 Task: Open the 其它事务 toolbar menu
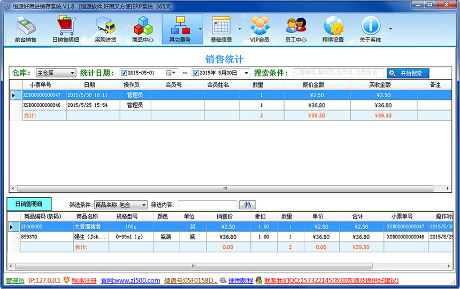tap(180, 29)
